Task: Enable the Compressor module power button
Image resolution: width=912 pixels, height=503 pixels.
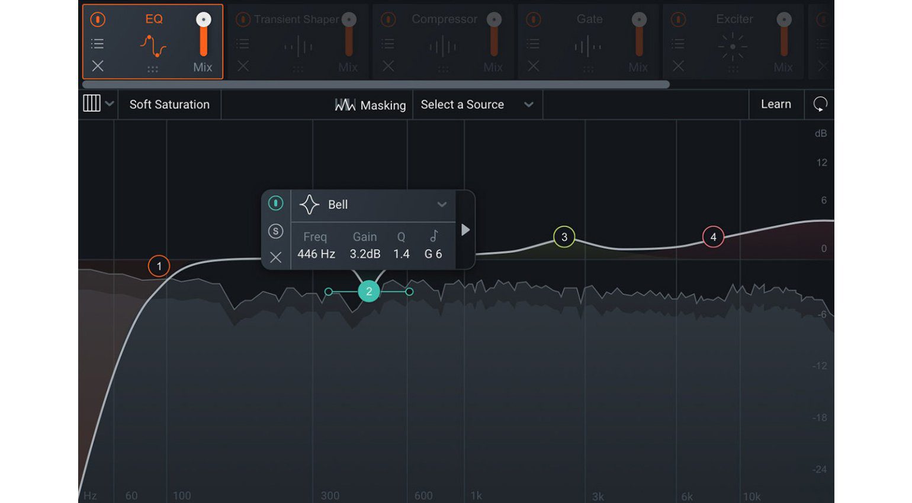Action: 388,20
